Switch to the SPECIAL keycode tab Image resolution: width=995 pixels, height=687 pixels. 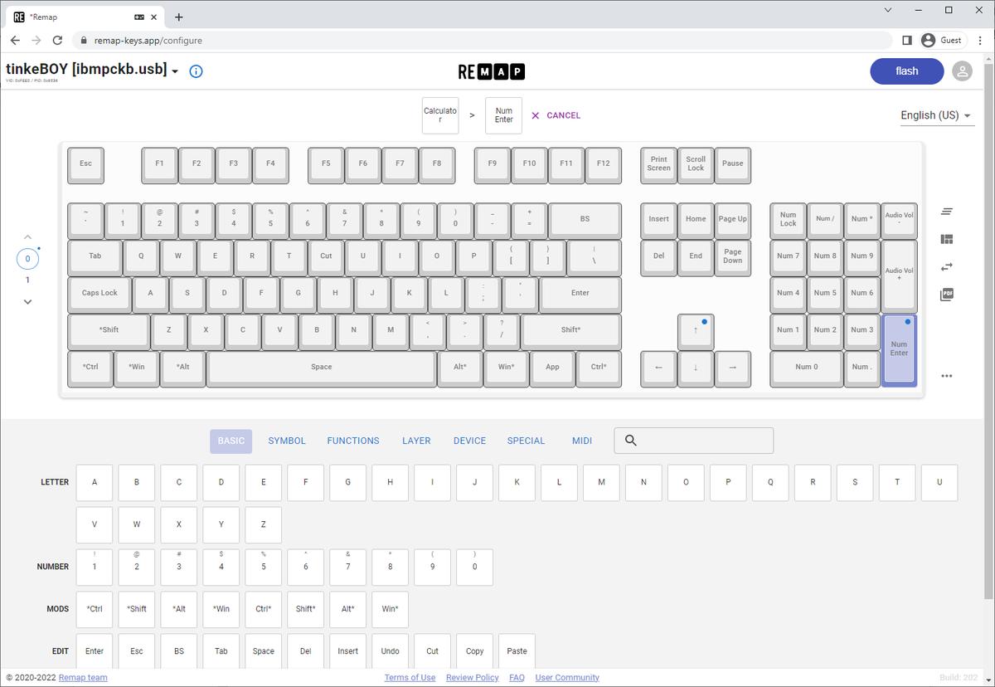point(527,441)
